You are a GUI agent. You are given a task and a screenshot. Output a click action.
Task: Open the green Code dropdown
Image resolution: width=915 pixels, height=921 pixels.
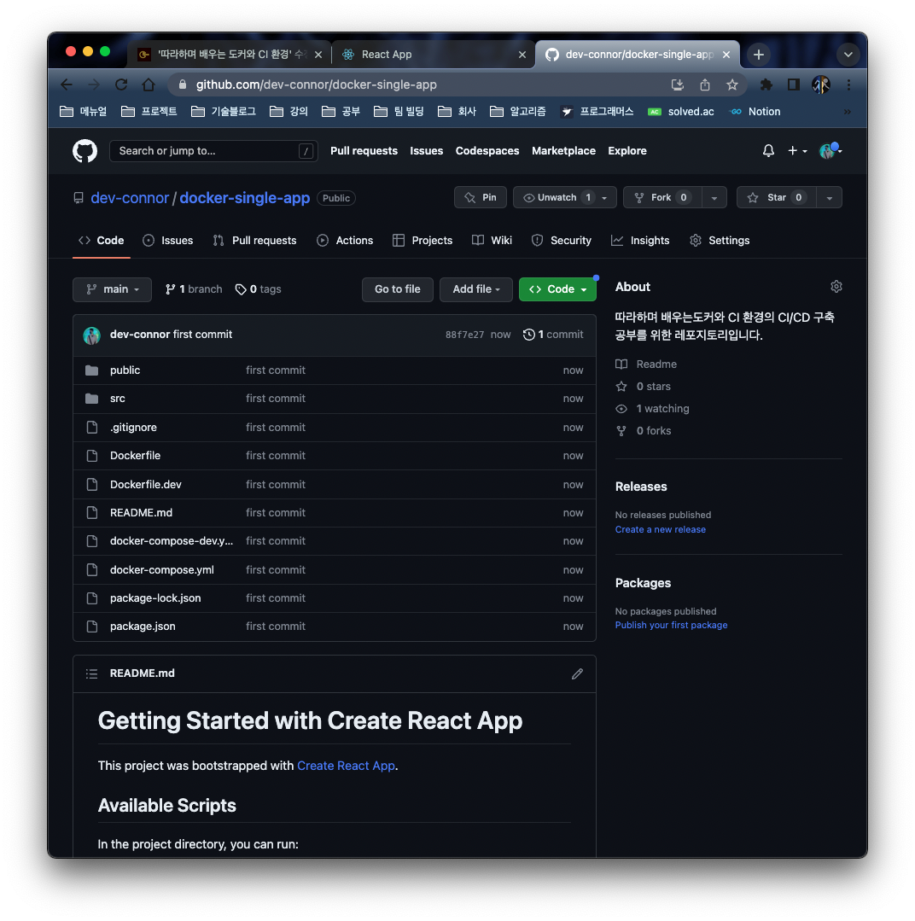click(557, 289)
